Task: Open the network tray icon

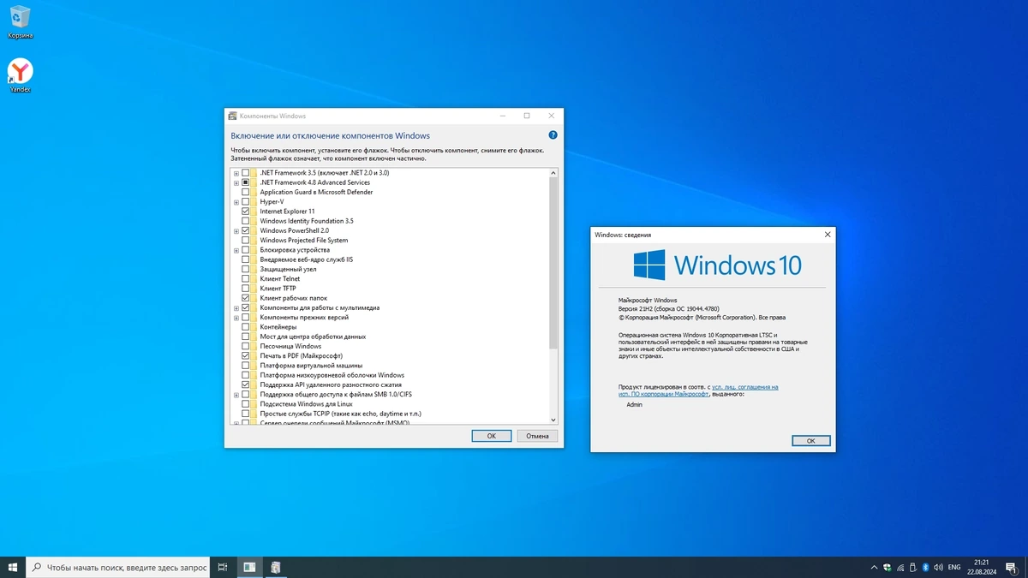Action: (900, 567)
